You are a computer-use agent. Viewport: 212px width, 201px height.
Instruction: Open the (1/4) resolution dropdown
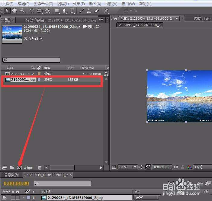(x=203, y=167)
